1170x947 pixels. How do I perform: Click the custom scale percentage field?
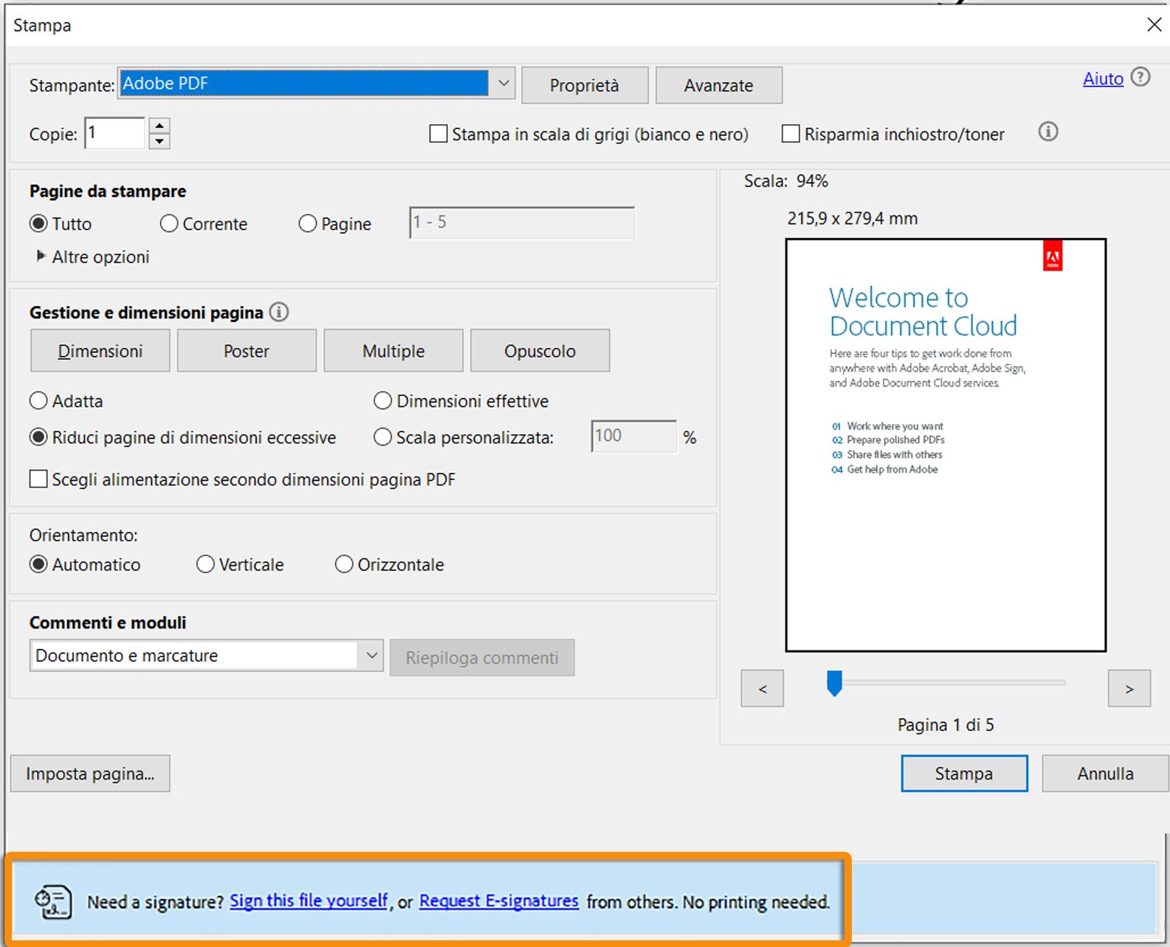(x=634, y=436)
